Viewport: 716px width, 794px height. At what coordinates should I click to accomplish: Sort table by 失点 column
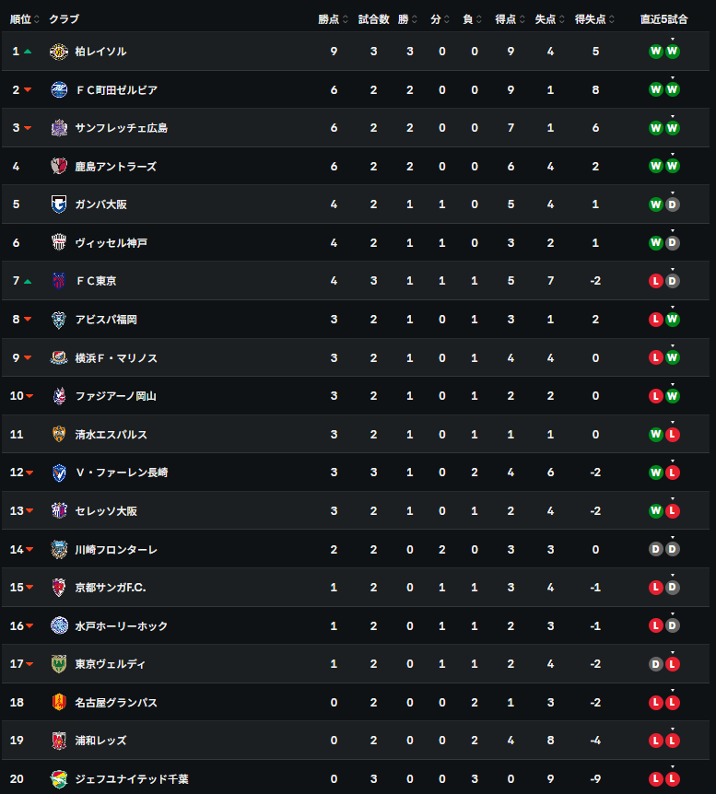[x=549, y=19]
